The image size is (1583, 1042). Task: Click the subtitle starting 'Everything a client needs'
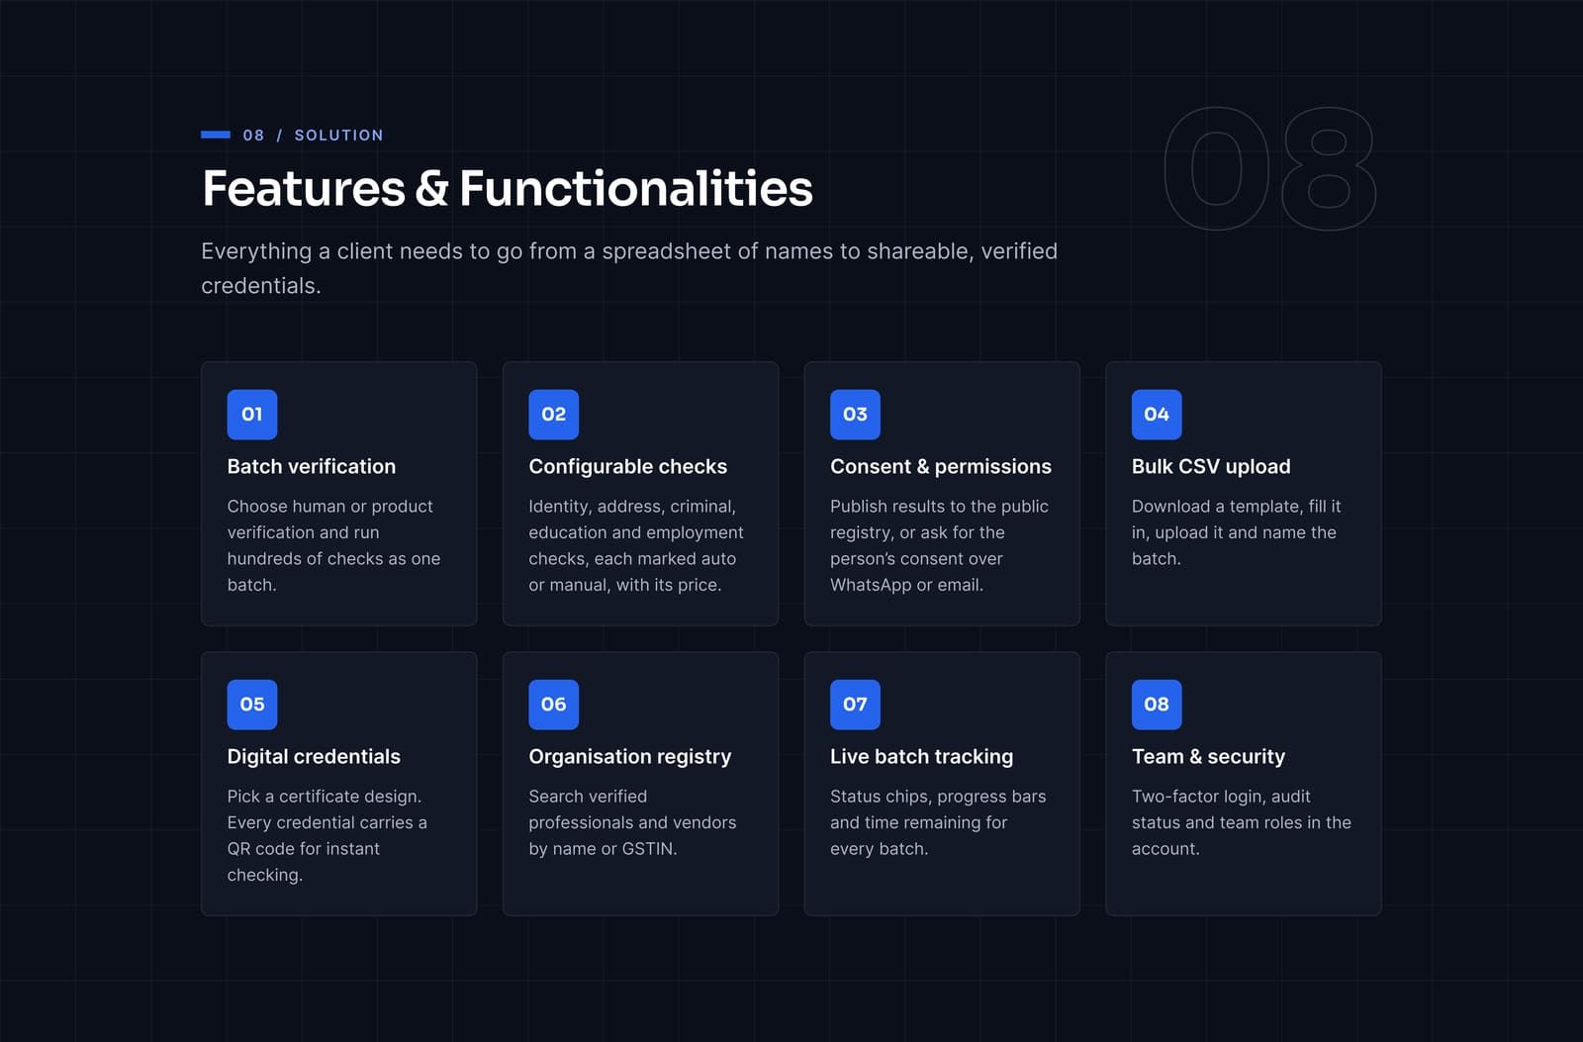coord(629,268)
